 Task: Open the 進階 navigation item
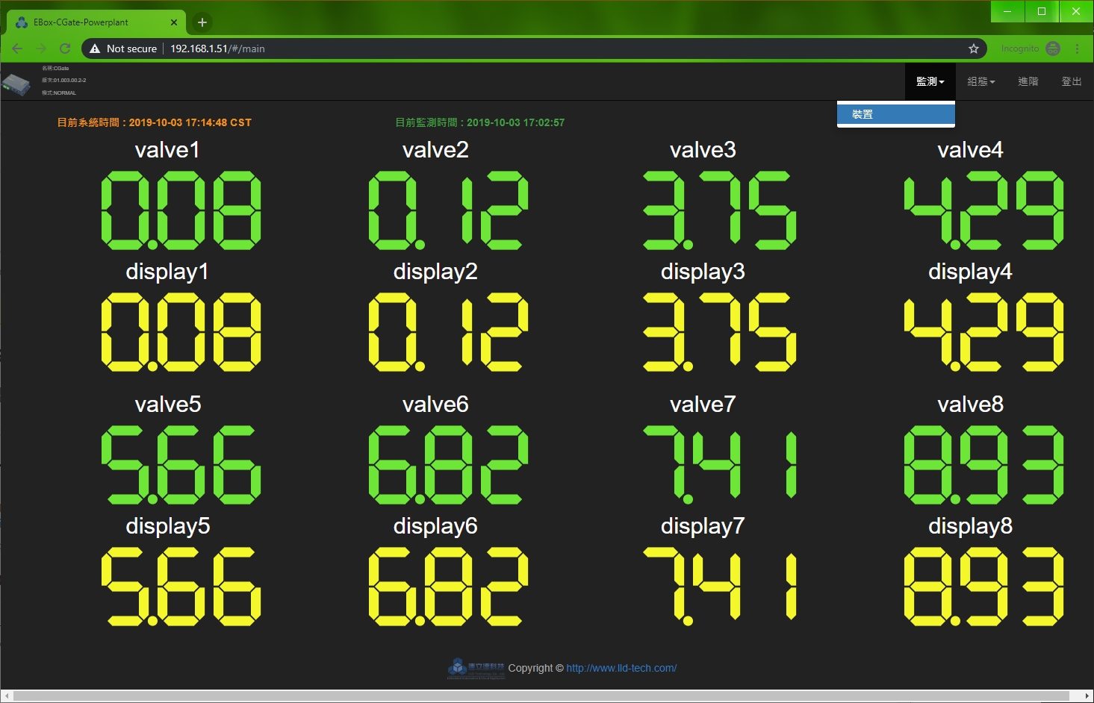[x=1028, y=81]
